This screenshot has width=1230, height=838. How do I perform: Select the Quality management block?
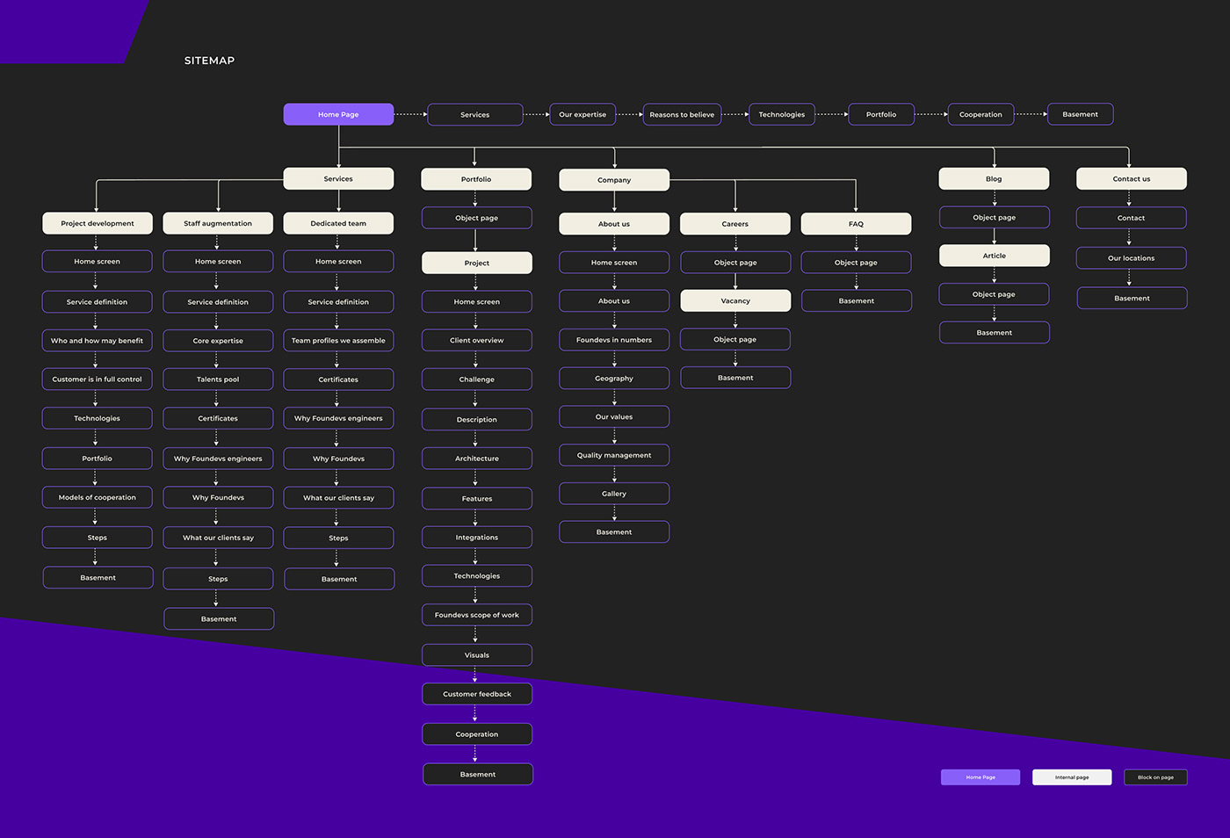click(x=614, y=455)
